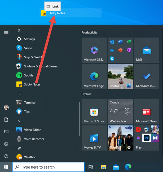The height and width of the screenshot is (172, 163).
Task: Open the Movies & TV tile
Action: coord(94,138)
